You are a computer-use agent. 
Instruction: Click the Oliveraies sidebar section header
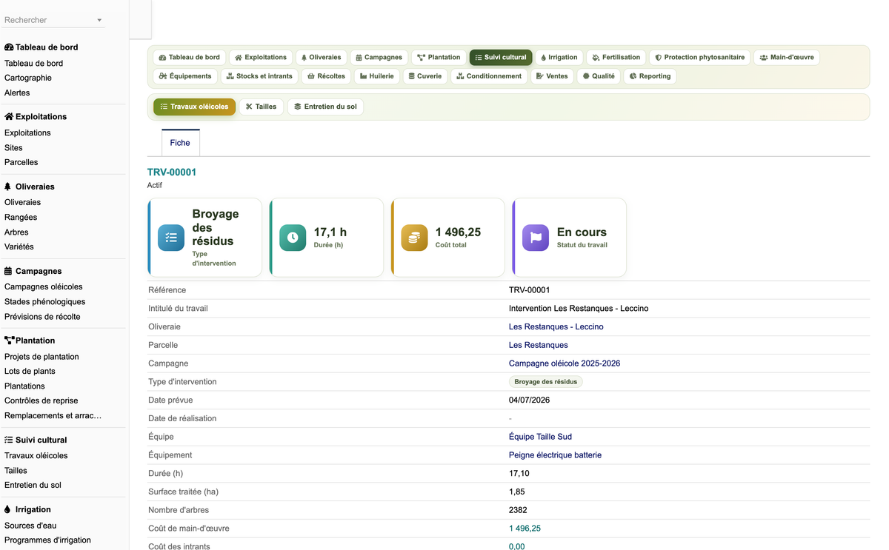tap(30, 187)
